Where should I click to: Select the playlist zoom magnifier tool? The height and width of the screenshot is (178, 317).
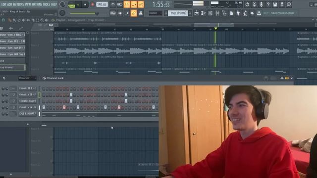(42, 20)
